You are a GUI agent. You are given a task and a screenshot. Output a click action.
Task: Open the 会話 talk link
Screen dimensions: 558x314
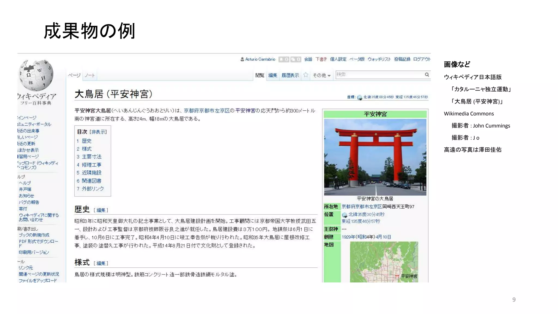[308, 59]
